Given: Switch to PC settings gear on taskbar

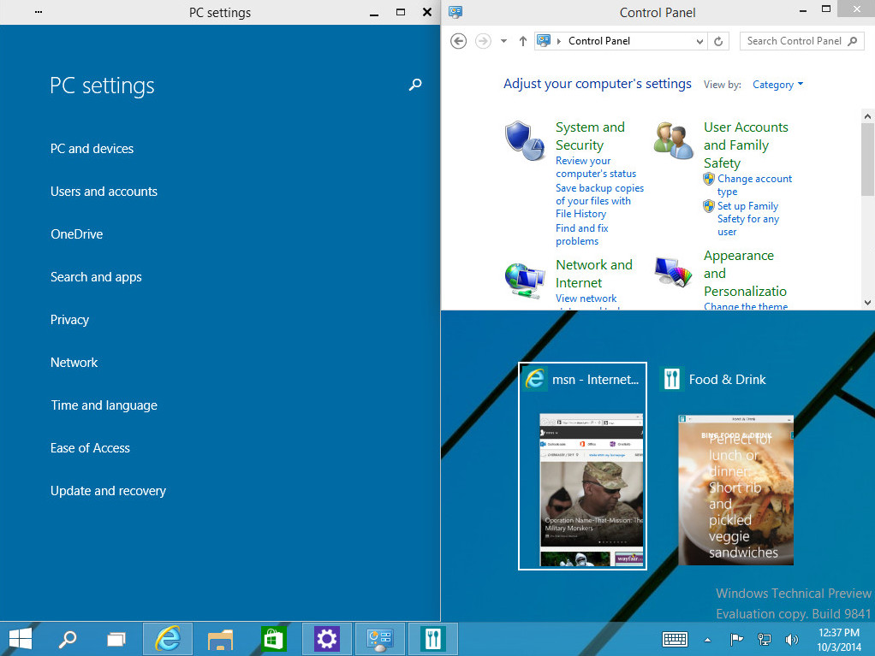Looking at the screenshot, I should point(326,639).
